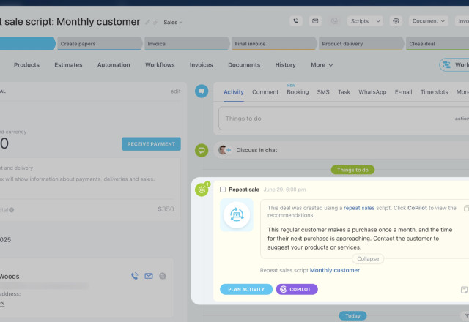Switch to the WhatsApp tab
Image resolution: width=469 pixels, height=322 pixels.
(x=372, y=92)
